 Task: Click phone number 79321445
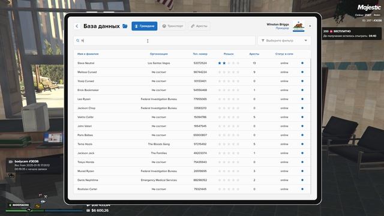[x=200, y=189]
